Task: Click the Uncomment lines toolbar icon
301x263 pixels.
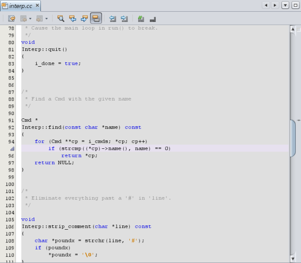Action: [153, 19]
